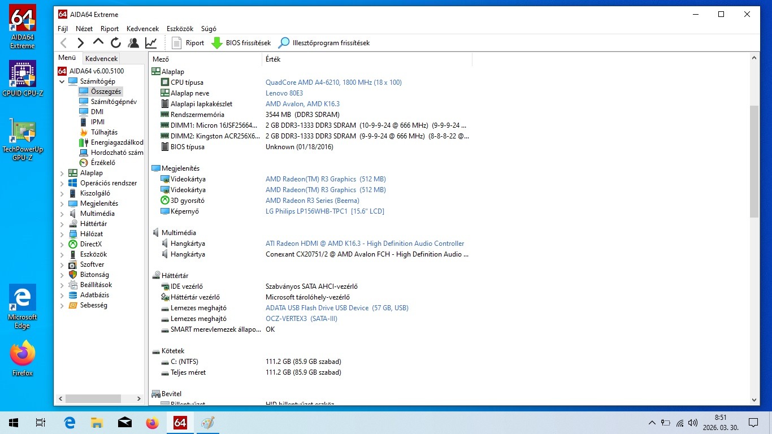This screenshot has width=772, height=434.
Task: Click the OCZ-VERTEX3 (SATA-III) link
Action: tap(301, 319)
